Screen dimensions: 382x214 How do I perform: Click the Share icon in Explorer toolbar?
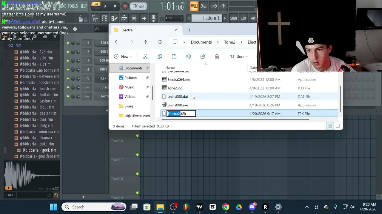tap(203, 56)
